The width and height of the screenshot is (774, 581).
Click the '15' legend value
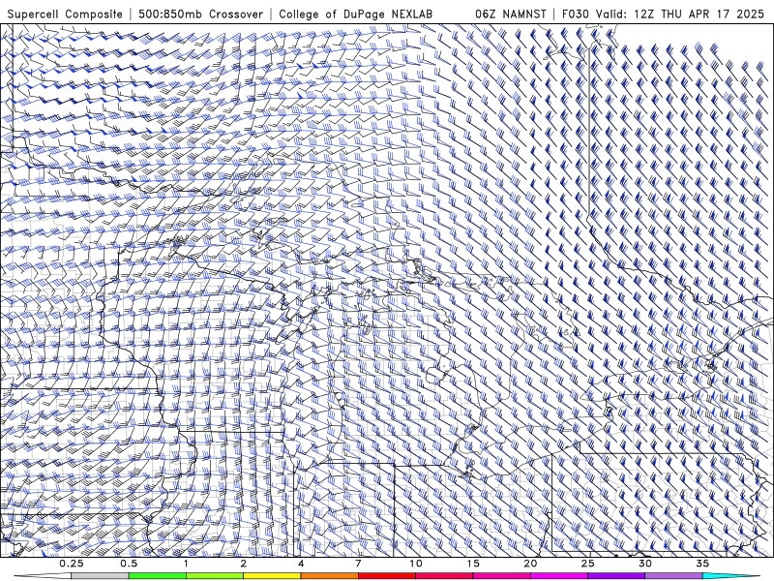coord(473,564)
